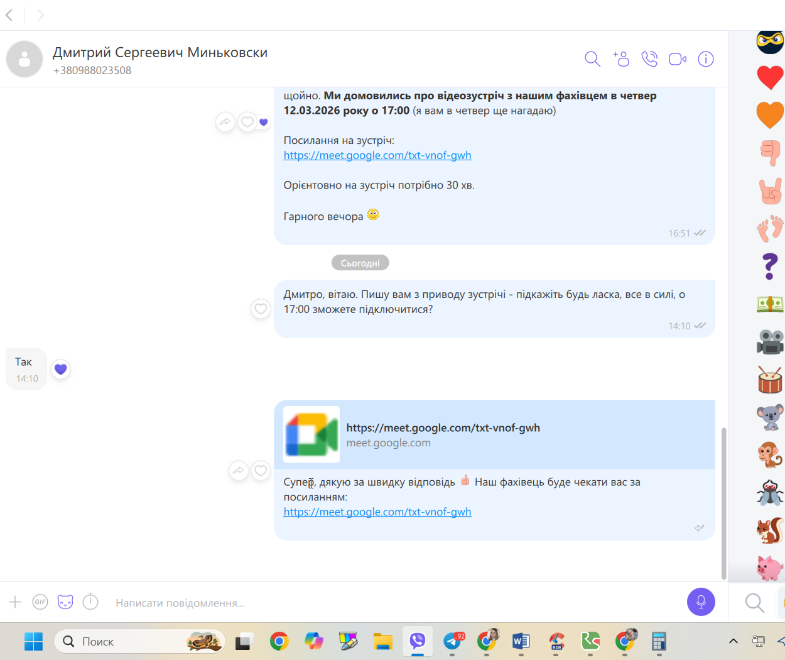The height and width of the screenshot is (660, 785).
Task: Send the purple question mark sticker
Action: tap(770, 267)
